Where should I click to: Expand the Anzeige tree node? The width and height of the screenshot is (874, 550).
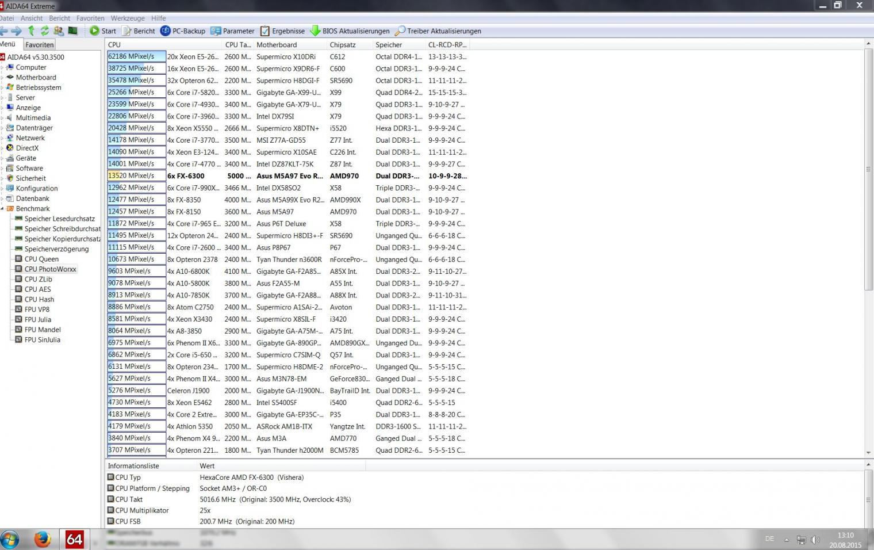2,108
